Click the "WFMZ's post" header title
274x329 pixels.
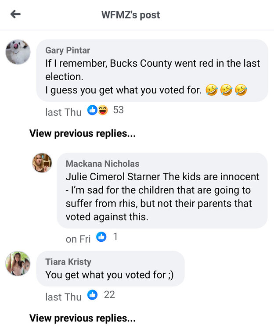pos(130,15)
